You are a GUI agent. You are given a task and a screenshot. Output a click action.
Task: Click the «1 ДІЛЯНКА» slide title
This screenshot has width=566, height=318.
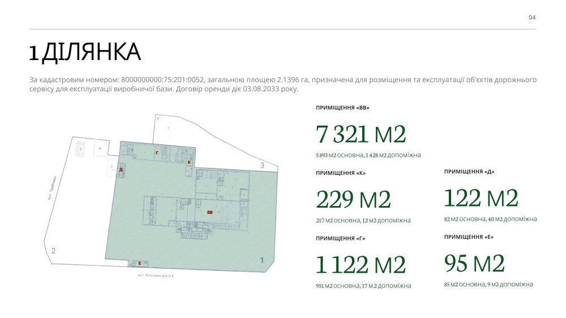tap(85, 53)
